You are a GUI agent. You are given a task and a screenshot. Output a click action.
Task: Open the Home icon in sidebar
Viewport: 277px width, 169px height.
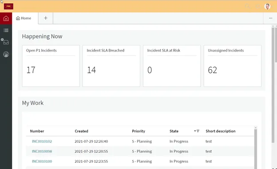(x=6, y=18)
